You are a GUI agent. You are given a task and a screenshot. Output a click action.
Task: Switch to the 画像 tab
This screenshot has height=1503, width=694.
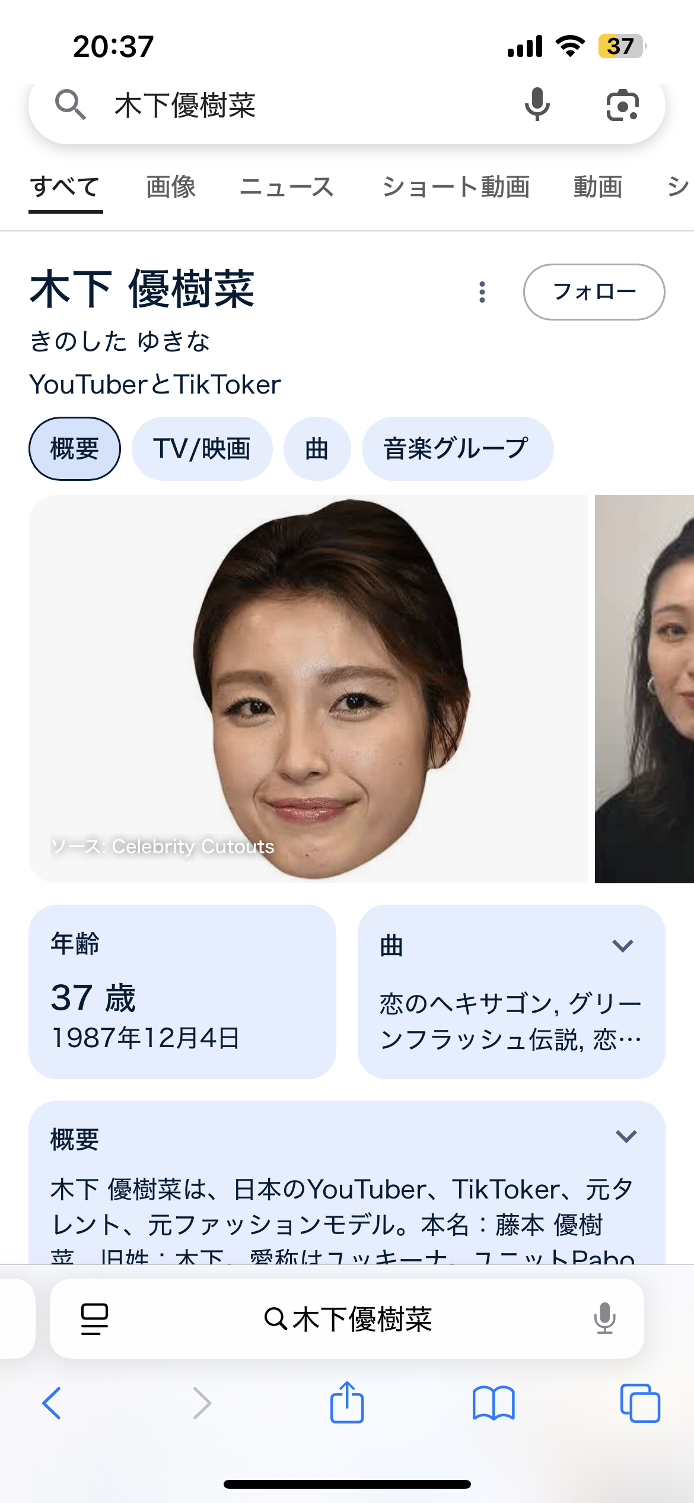pos(171,187)
